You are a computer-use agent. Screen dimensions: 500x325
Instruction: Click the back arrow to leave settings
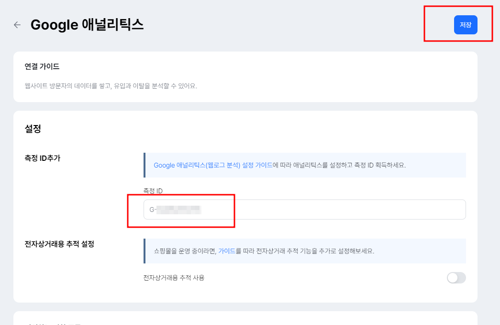tap(17, 25)
